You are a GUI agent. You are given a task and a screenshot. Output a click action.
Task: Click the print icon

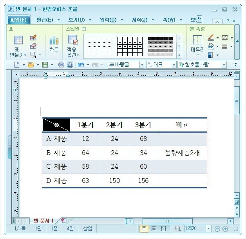point(61,65)
